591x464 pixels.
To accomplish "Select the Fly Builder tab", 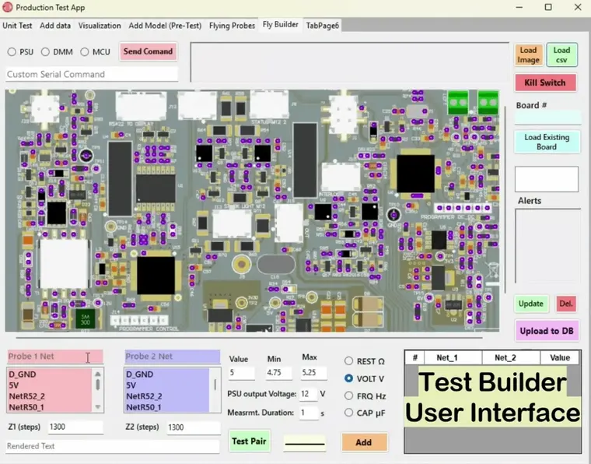I will click(x=281, y=24).
